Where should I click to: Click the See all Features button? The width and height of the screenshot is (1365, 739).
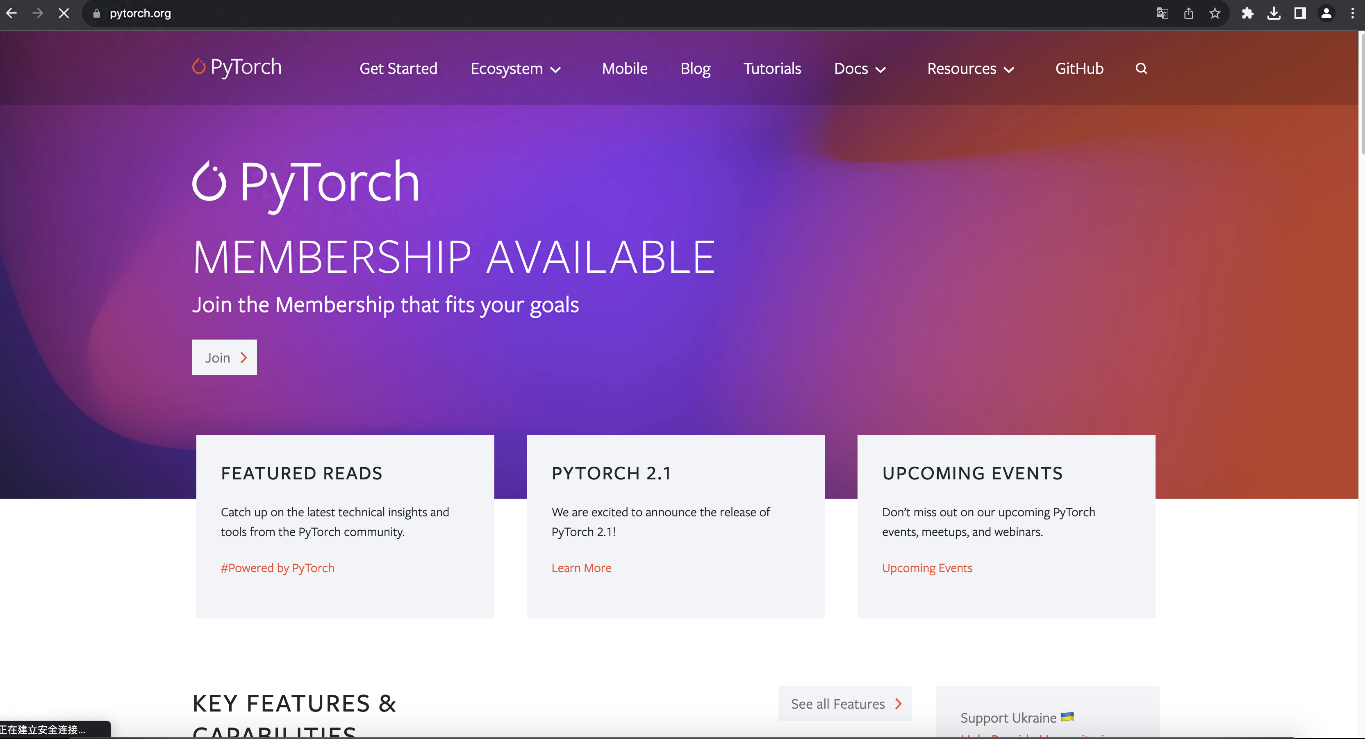(845, 703)
